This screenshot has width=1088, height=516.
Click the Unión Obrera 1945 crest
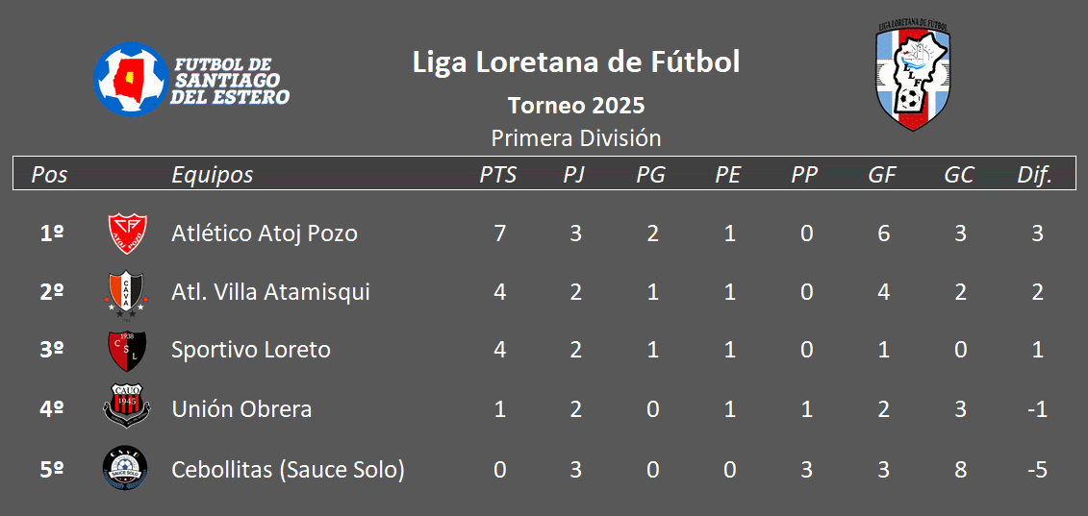coord(127,408)
